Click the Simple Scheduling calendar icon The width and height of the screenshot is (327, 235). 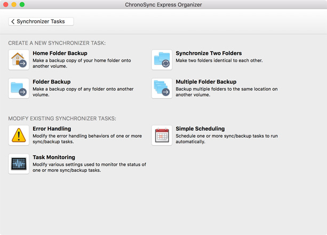[162, 135]
